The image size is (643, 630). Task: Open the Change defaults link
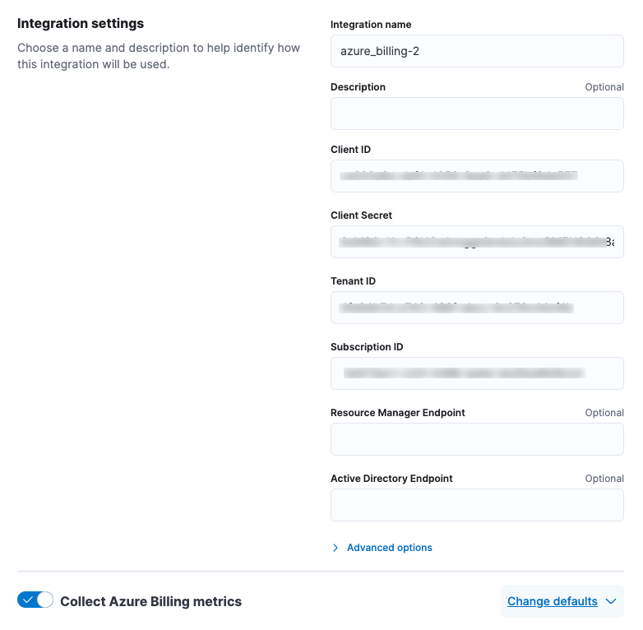pyautogui.click(x=552, y=601)
